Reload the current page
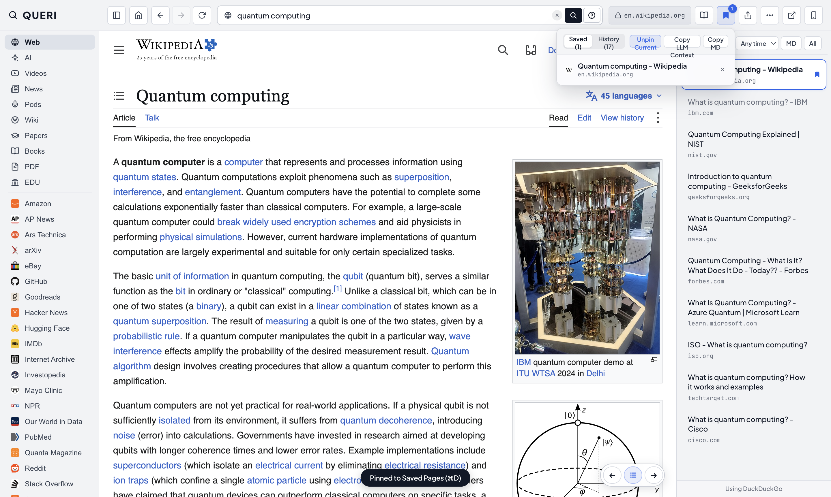Screen dimensions: 831x497 coord(202,15)
